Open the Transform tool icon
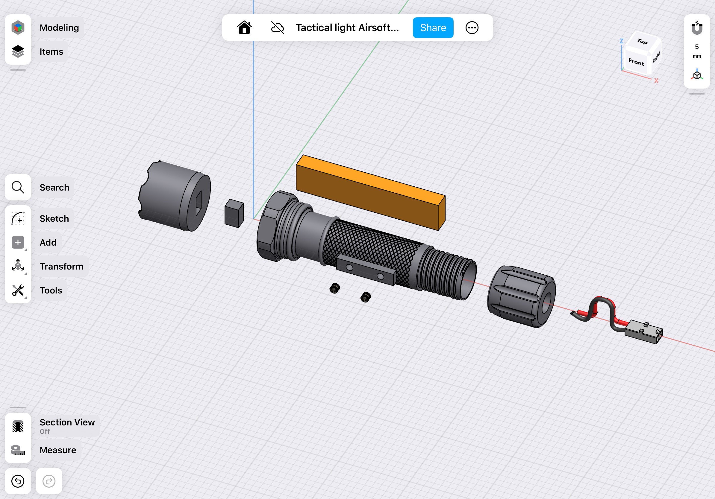 (x=18, y=266)
